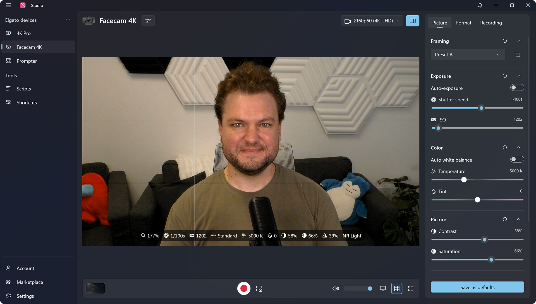This screenshot has height=304, width=536.
Task: Open the Preset A framing dropdown
Action: click(468, 55)
